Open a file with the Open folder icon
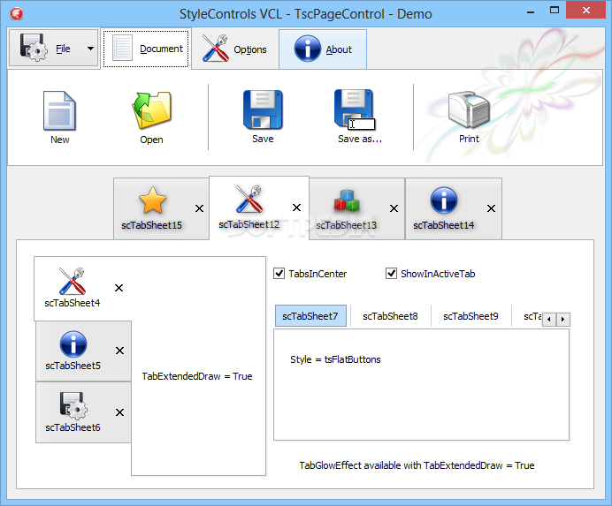612x506 pixels. [x=152, y=110]
